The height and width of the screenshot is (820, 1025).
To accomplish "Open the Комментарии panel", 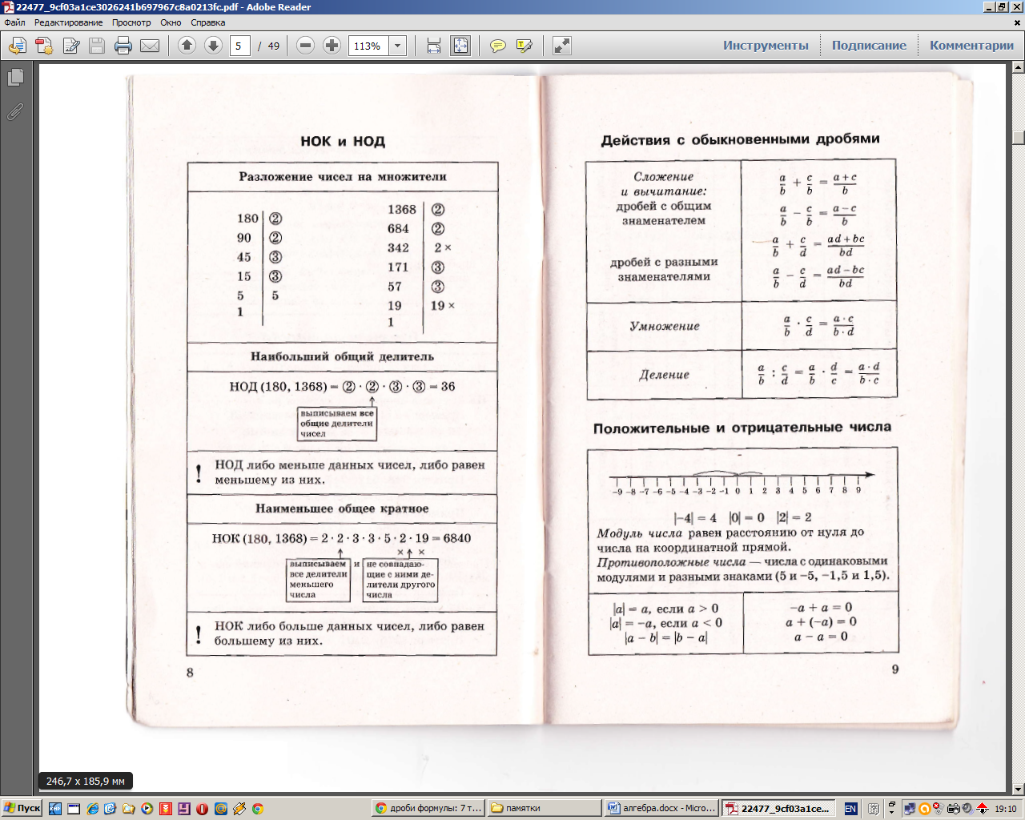I will [971, 46].
